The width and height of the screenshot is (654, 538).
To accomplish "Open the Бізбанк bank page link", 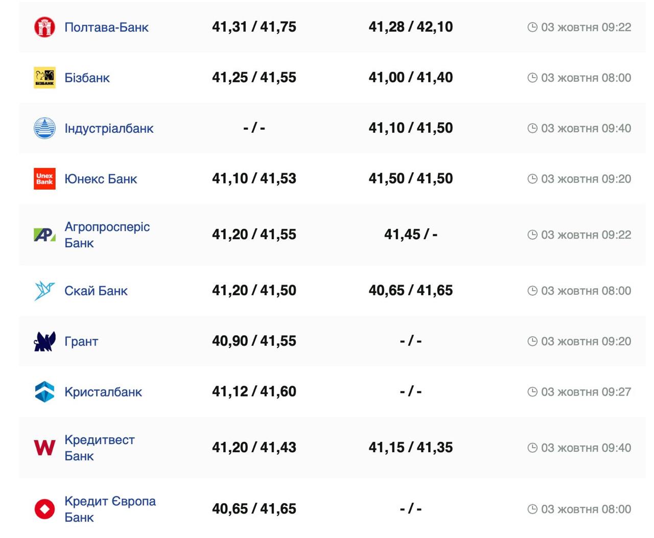I will 87,78.
